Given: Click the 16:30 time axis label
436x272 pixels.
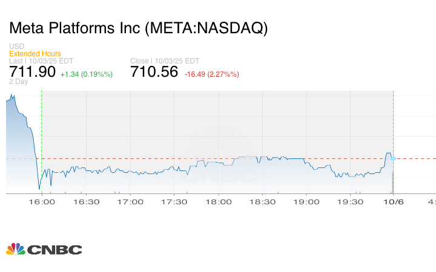Looking at the screenshot, I should (86, 201).
